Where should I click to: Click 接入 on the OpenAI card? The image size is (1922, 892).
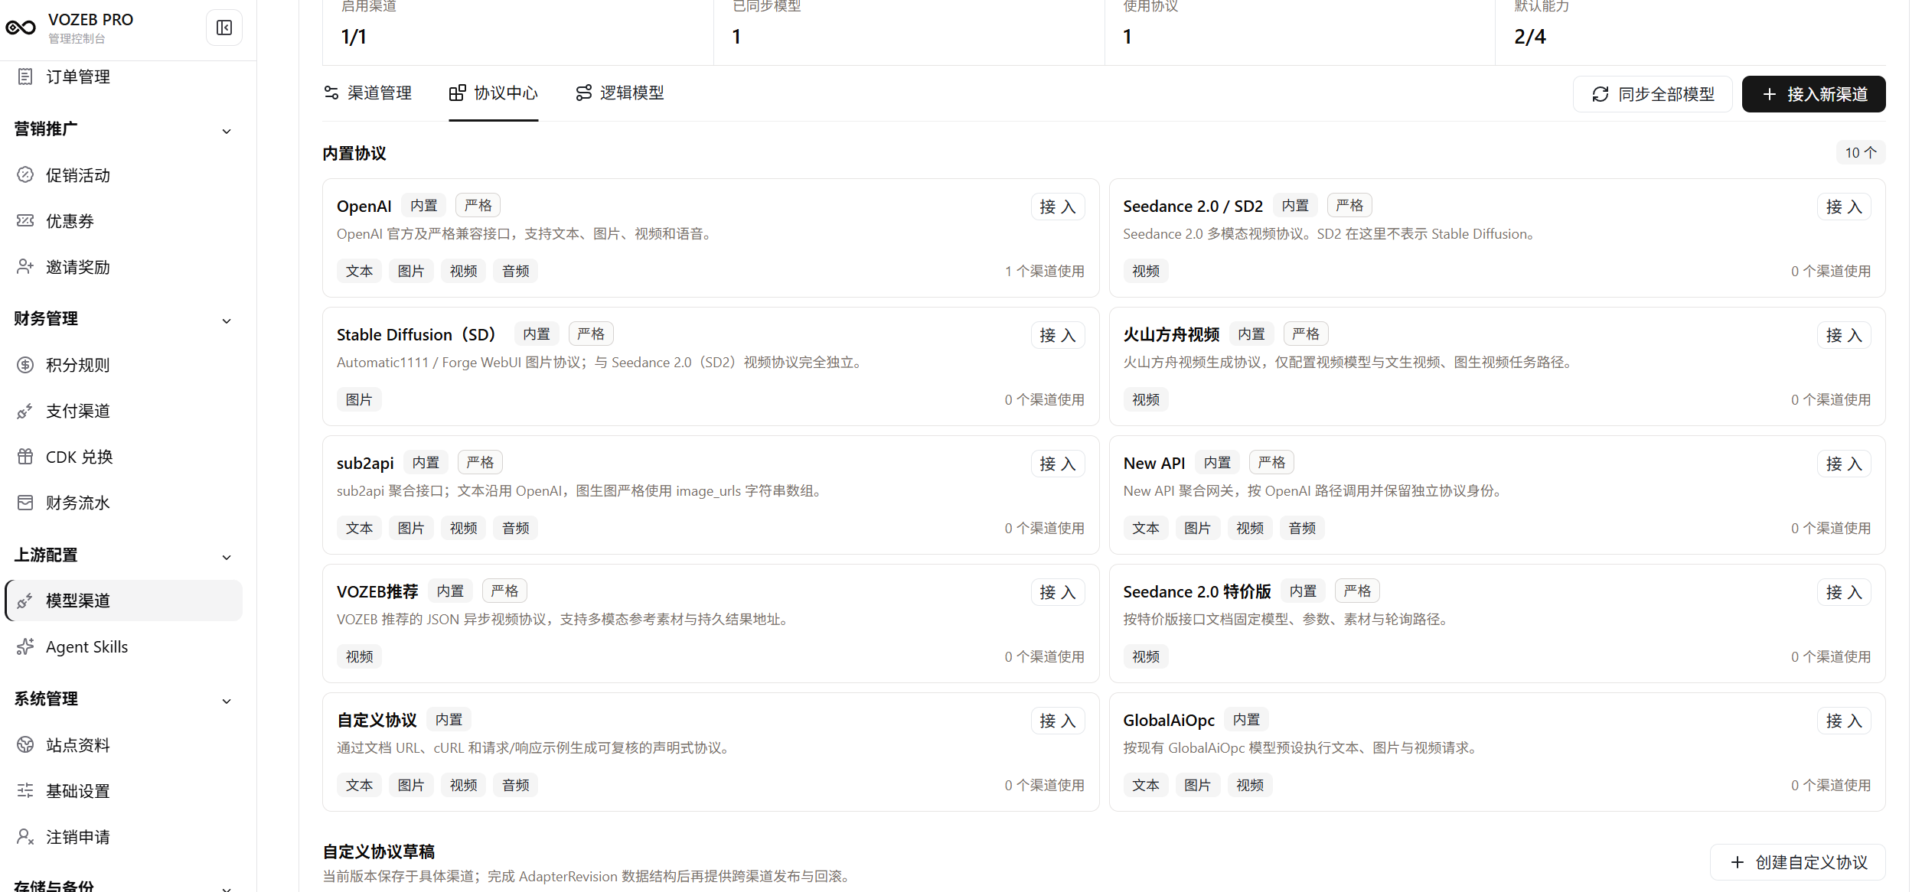click(1057, 207)
